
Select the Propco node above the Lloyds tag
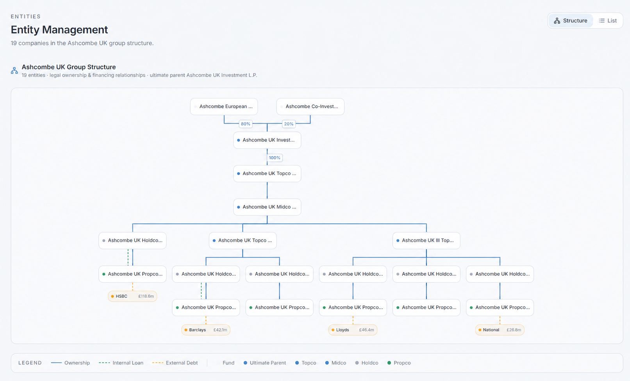(x=353, y=308)
